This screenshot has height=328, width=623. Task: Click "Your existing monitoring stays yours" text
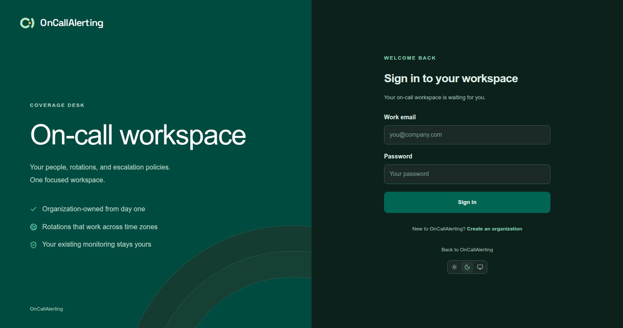(x=97, y=245)
